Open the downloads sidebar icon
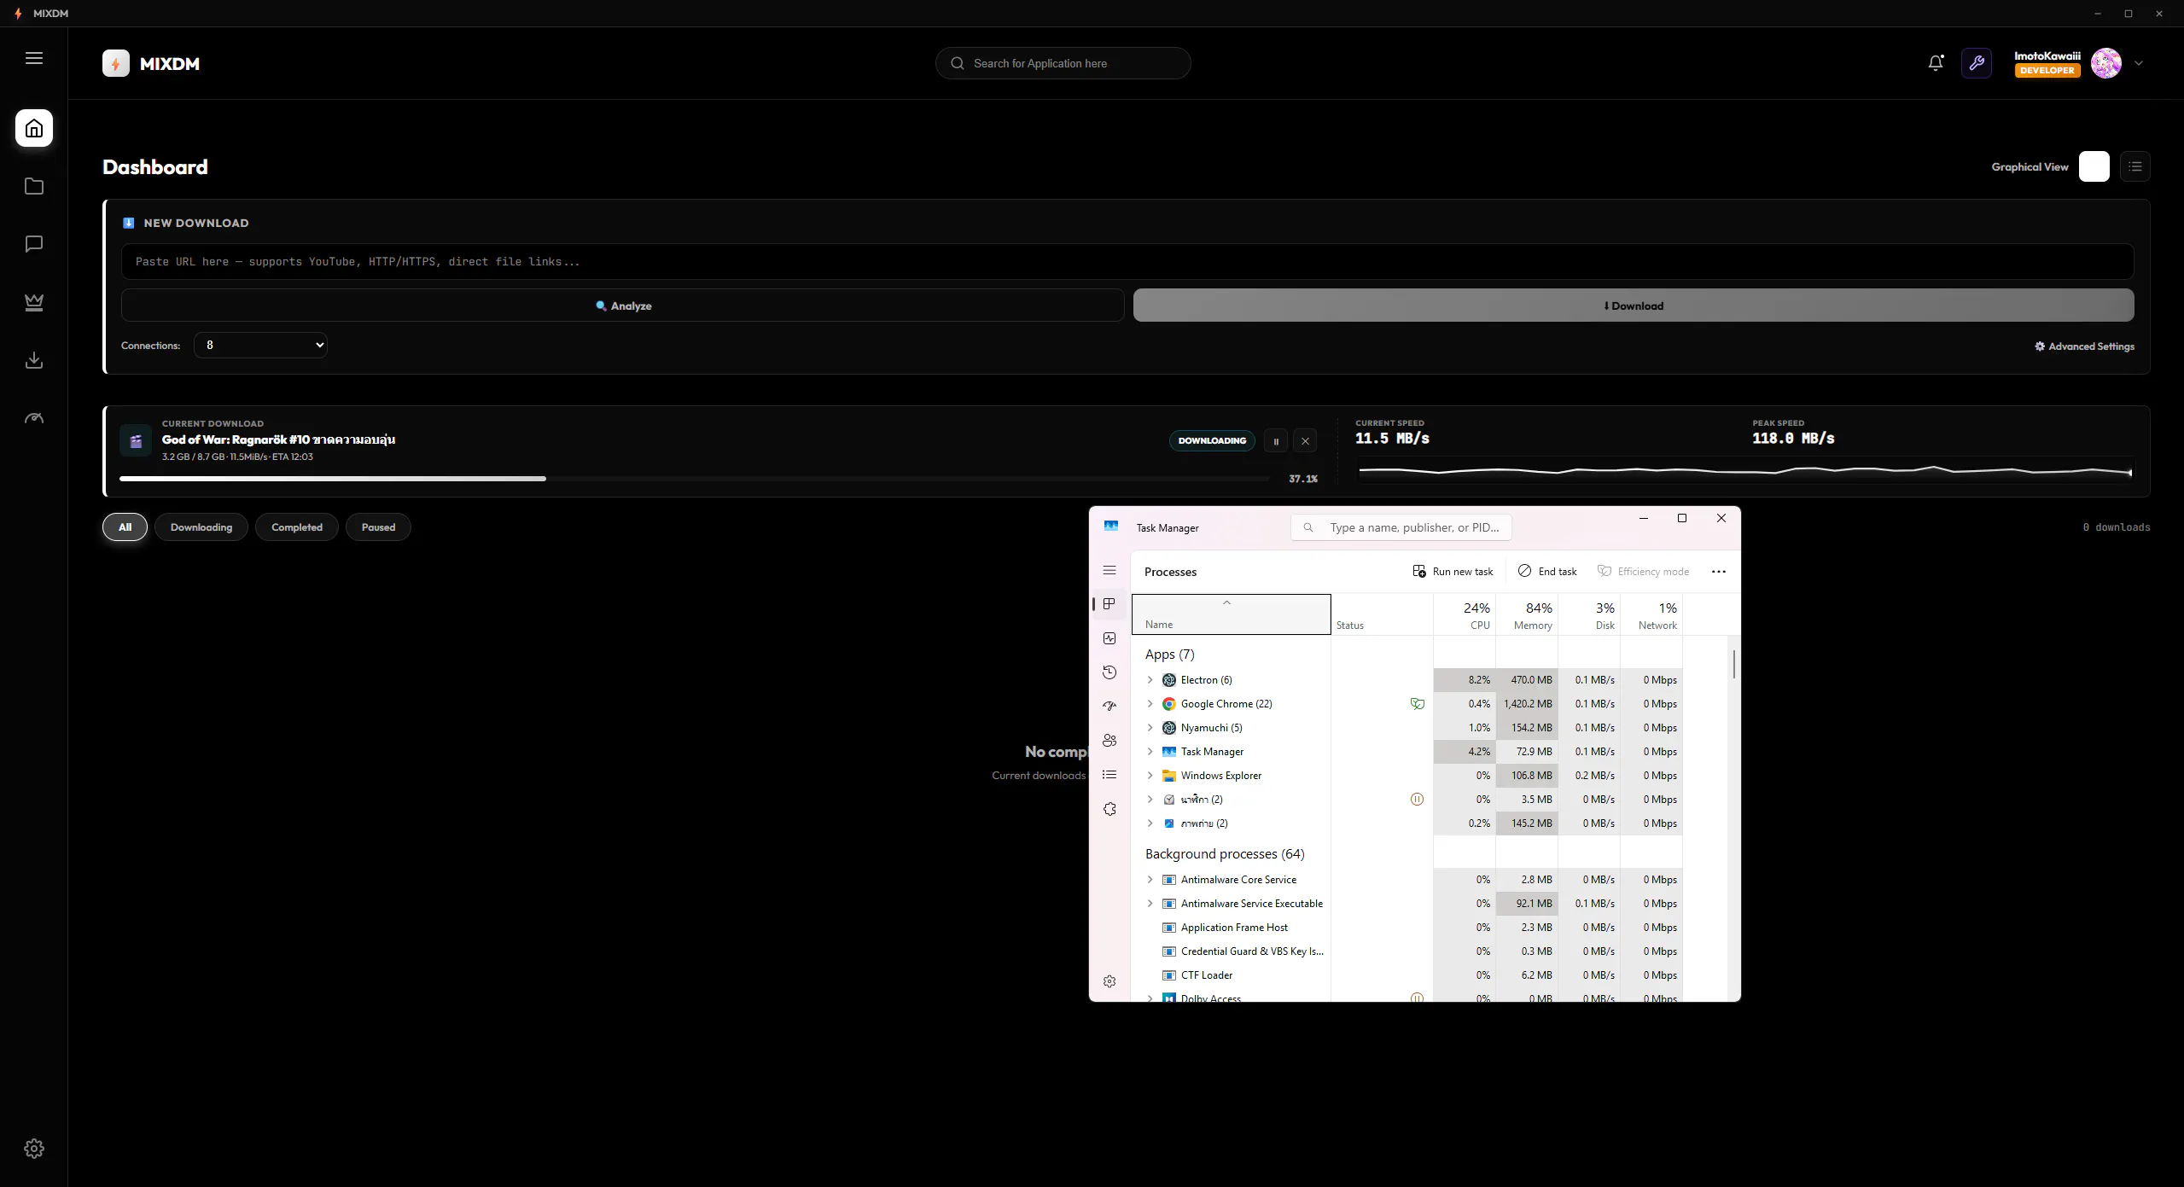 tap(34, 360)
